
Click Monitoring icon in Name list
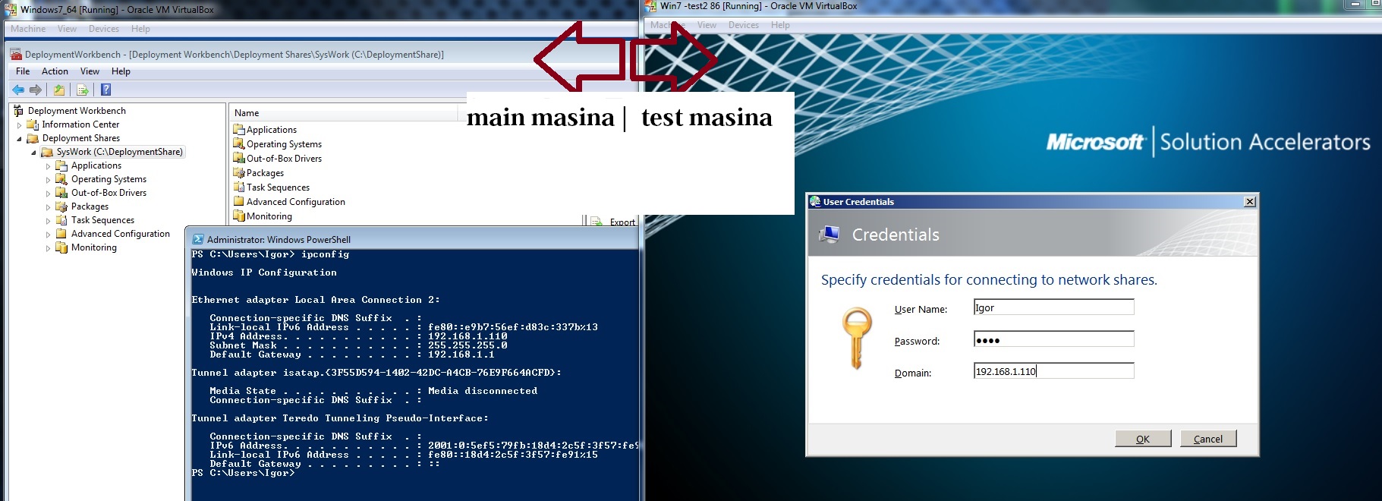click(x=239, y=216)
